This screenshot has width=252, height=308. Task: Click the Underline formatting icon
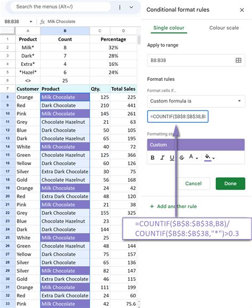tap(172, 158)
